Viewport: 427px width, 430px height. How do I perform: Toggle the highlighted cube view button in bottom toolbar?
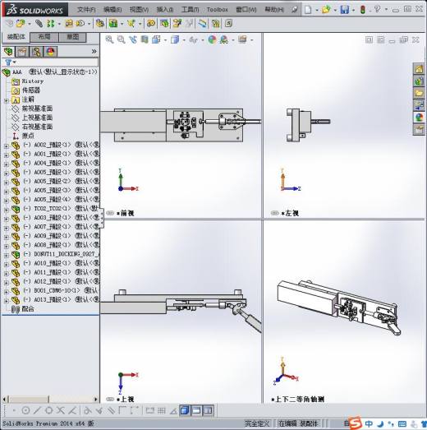coord(185,410)
